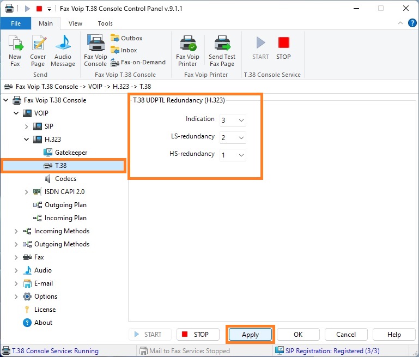Screen dimensions: 419x357
Task: Switch to the Tools ribbon tab
Action: click(105, 23)
